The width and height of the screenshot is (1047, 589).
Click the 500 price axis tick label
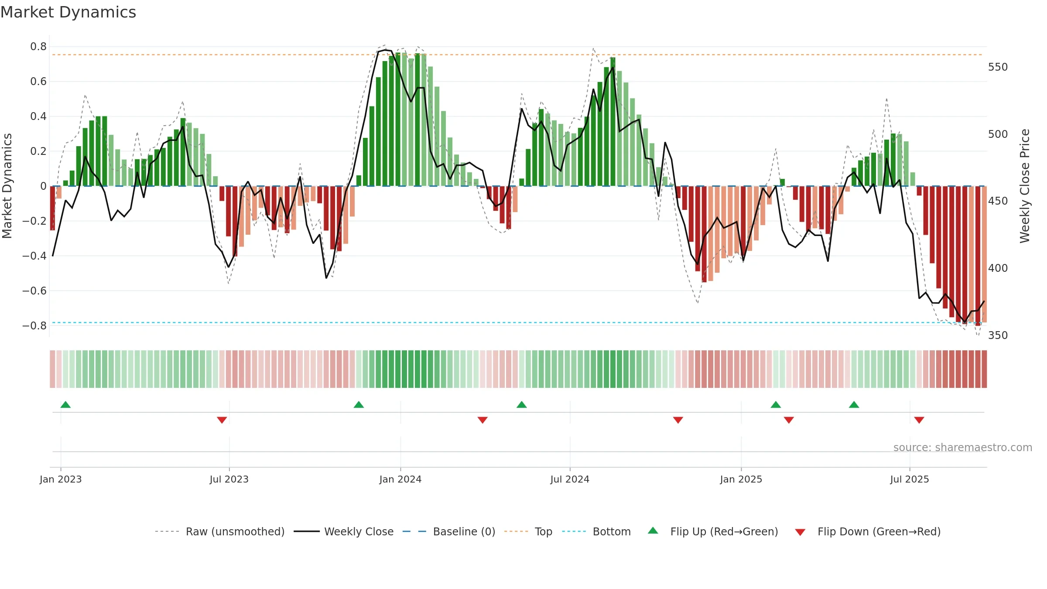998,134
